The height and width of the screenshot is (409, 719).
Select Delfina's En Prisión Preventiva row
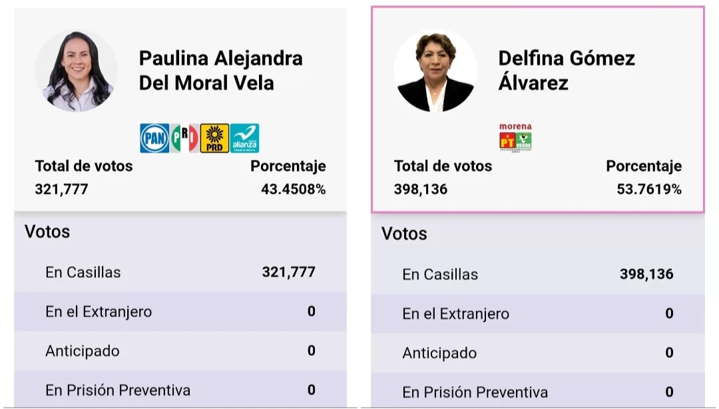pos(537,392)
